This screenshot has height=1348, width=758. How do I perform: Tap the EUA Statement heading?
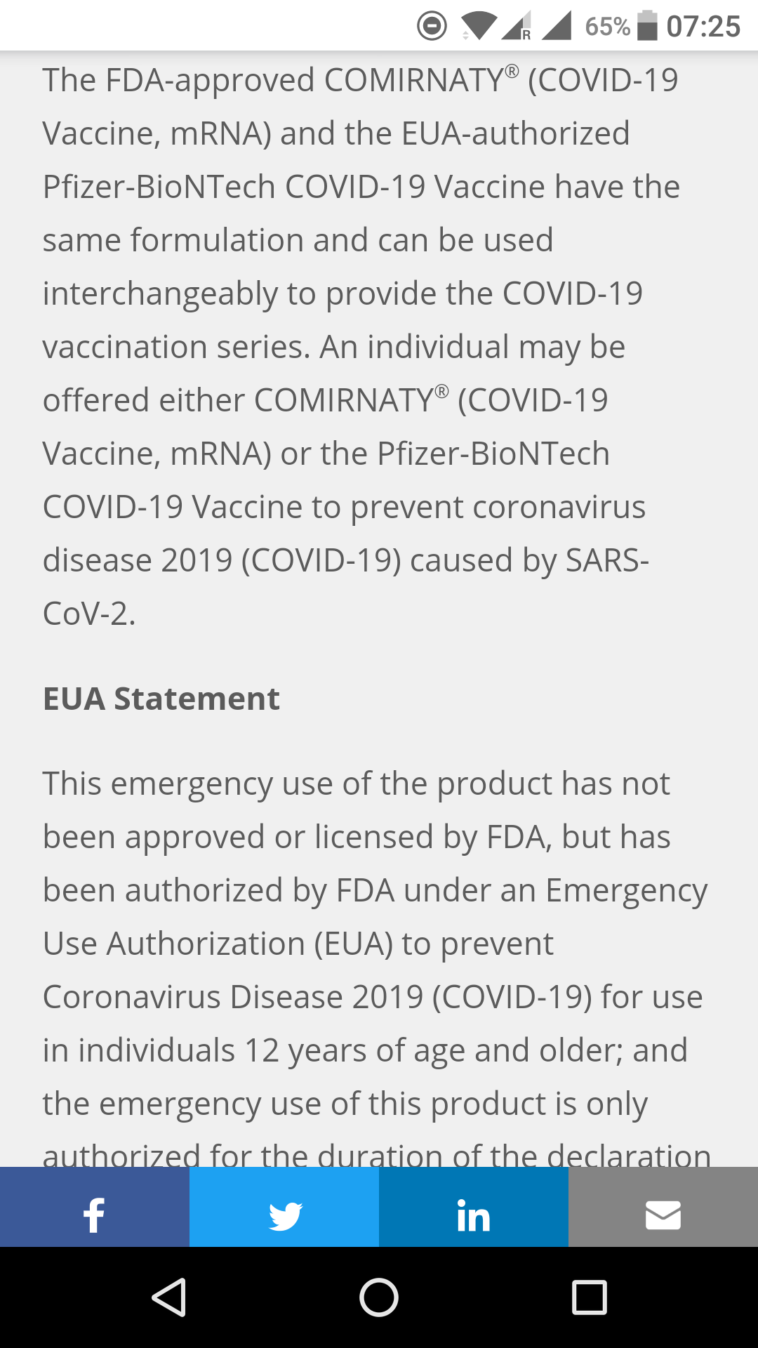tap(161, 699)
